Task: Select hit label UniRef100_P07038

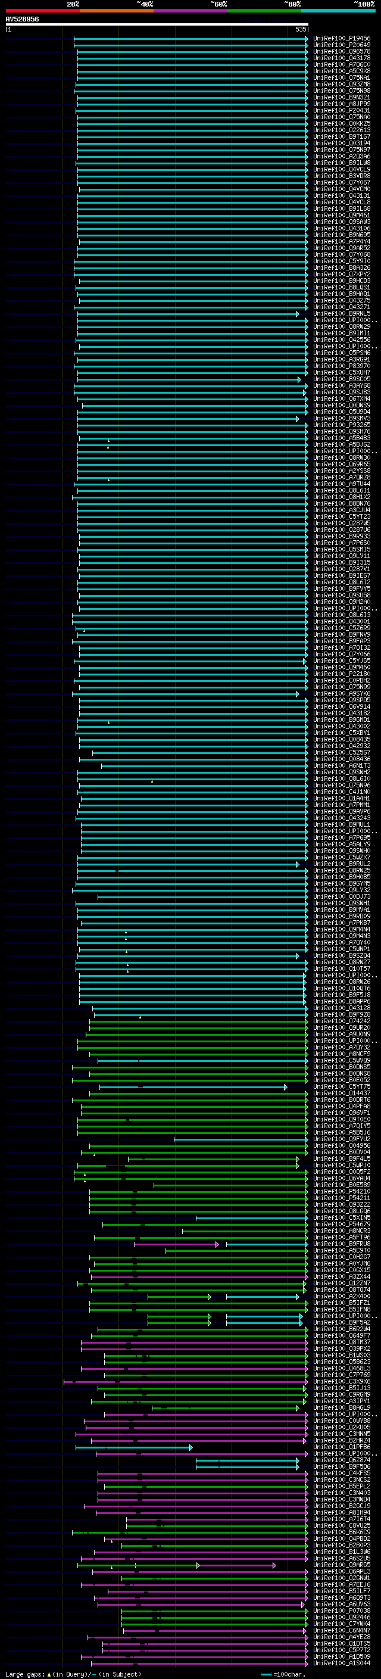Action: 342,1611
